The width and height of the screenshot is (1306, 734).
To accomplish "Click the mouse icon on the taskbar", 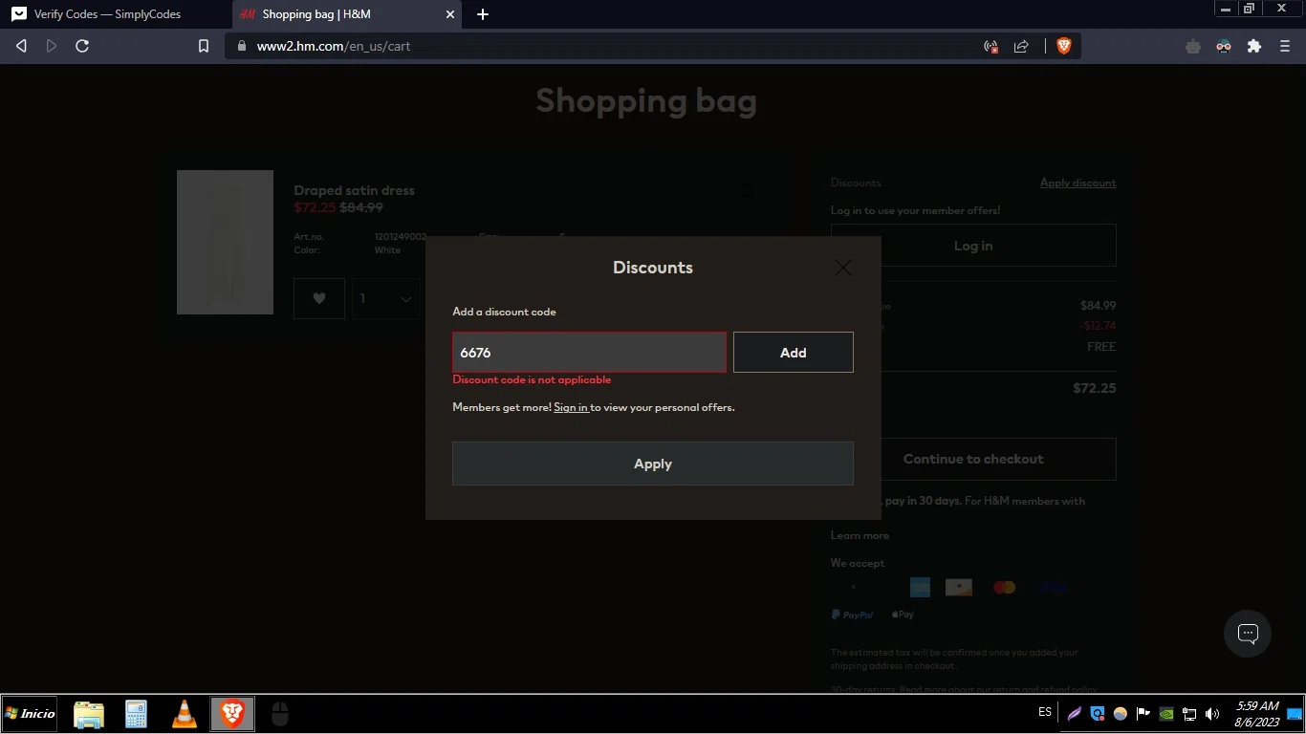I will coord(279,714).
